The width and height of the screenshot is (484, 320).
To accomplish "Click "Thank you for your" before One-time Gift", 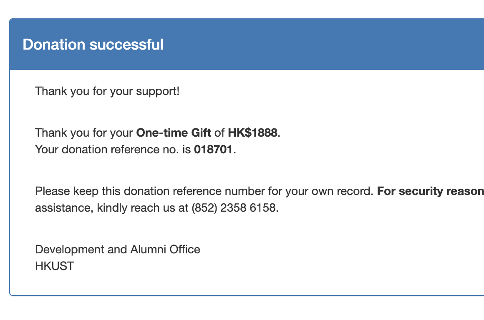I will point(84,133).
